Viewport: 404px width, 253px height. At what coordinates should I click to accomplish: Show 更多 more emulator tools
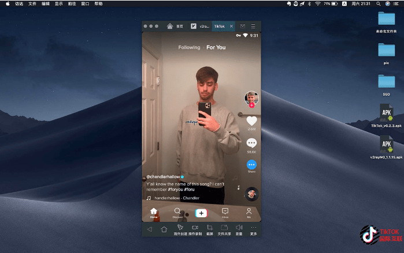[254, 230]
